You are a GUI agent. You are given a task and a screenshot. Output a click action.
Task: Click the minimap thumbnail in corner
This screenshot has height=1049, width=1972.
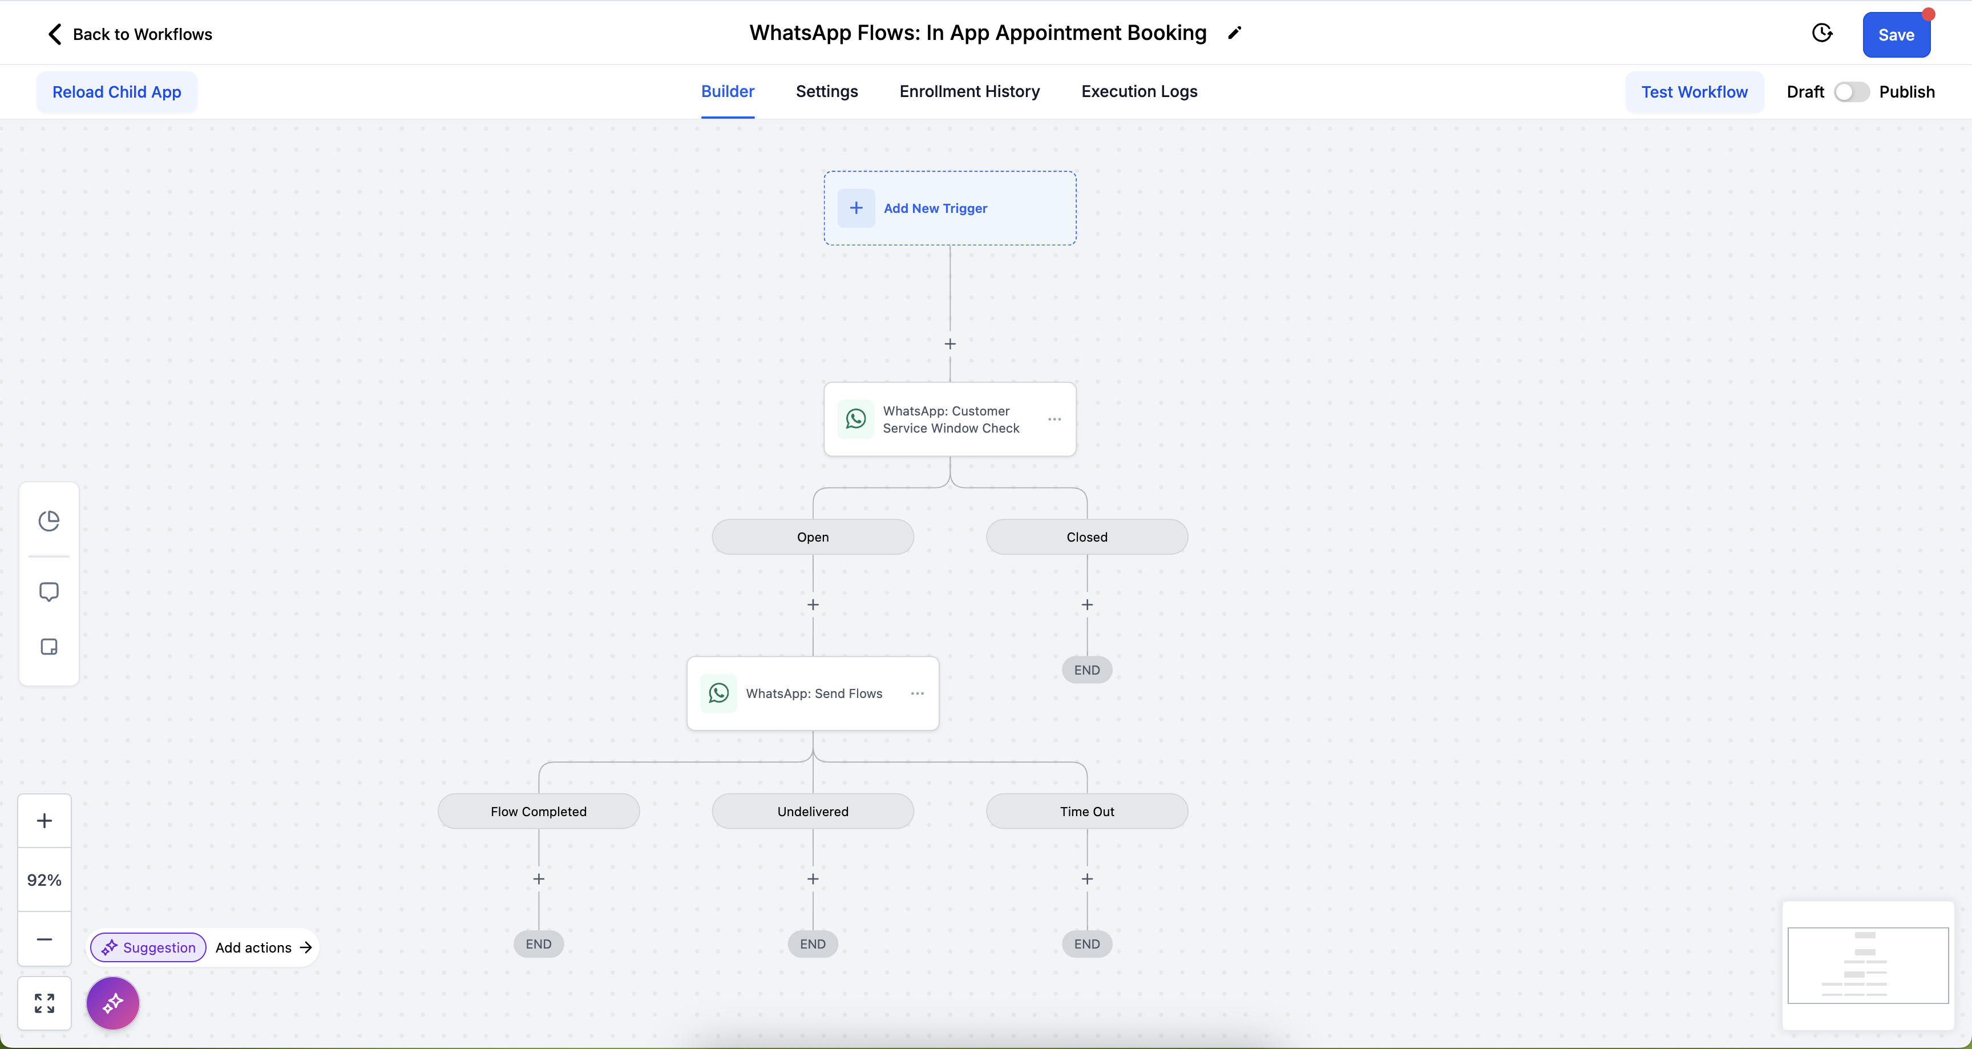pyautogui.click(x=1868, y=965)
